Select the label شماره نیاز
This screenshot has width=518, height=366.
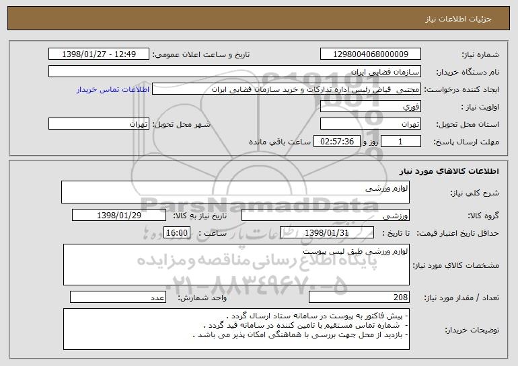click(480, 55)
